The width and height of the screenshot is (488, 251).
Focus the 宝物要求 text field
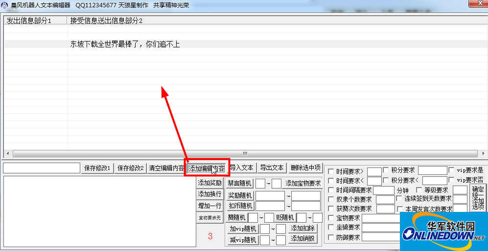pyautogui.click(x=381, y=218)
